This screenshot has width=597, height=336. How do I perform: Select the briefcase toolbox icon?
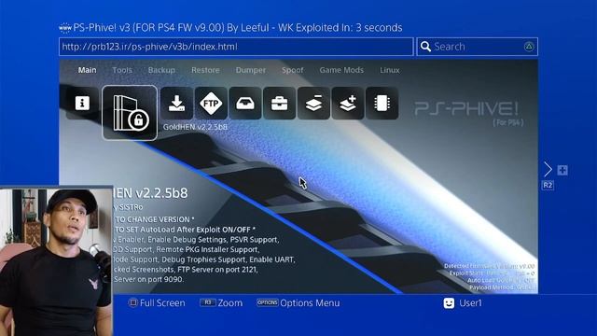coord(280,103)
